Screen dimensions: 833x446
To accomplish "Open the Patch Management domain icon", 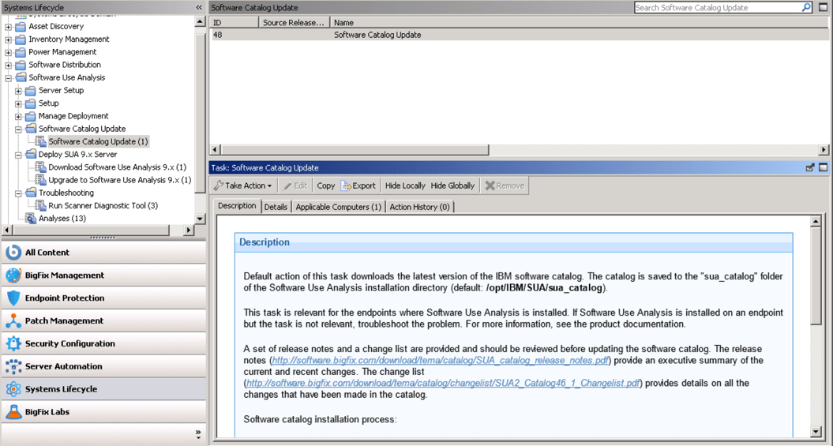I will (13, 321).
